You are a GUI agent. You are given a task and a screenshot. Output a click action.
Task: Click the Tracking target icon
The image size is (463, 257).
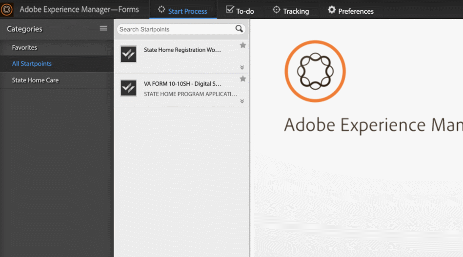click(276, 10)
